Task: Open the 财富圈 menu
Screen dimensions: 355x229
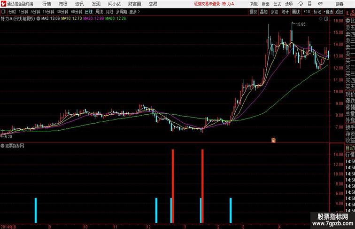Action: click(x=134, y=4)
